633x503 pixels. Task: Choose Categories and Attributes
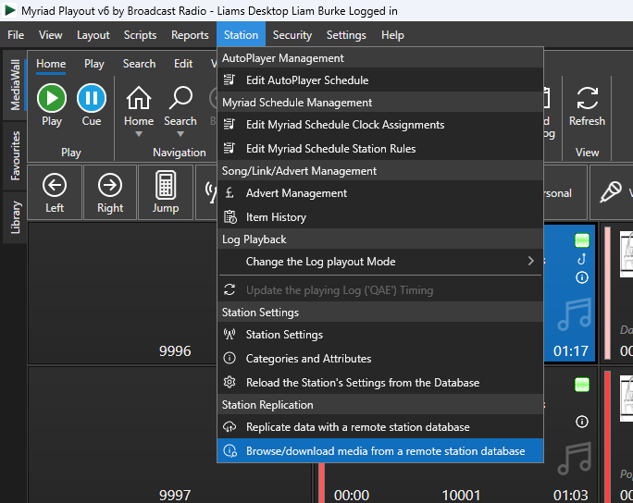[x=380, y=358]
